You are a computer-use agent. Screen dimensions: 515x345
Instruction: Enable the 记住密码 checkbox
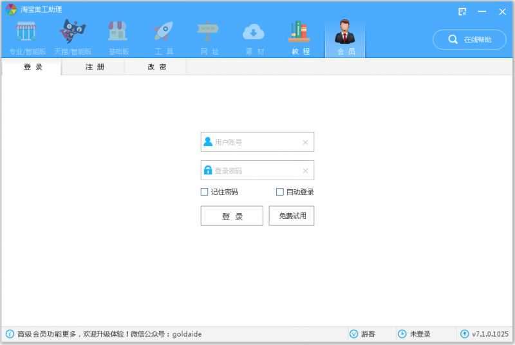pos(204,192)
